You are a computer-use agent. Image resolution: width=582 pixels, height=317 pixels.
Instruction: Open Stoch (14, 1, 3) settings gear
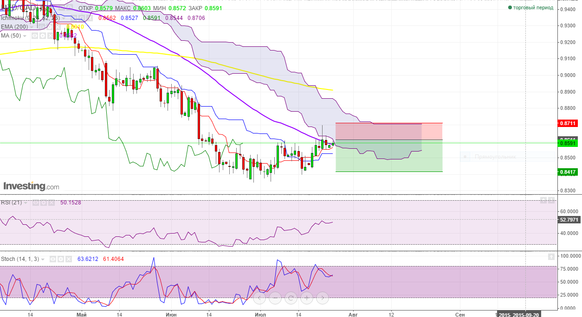pyautogui.click(x=61, y=259)
